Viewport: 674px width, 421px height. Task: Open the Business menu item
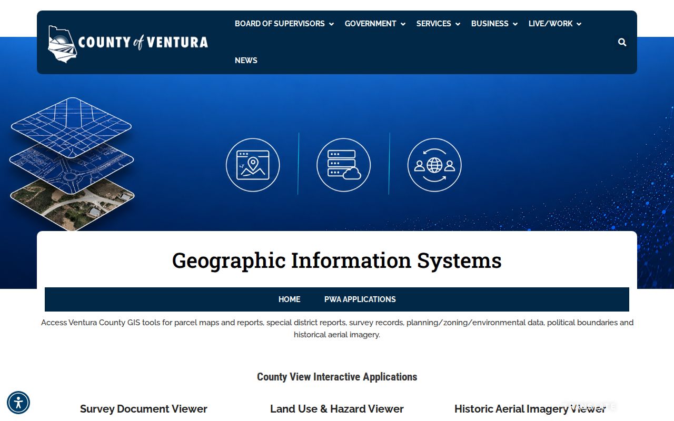click(x=490, y=24)
